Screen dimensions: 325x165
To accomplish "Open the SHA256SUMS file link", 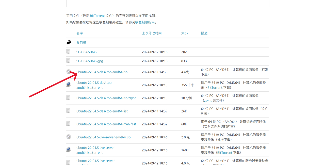I will click(86, 52).
